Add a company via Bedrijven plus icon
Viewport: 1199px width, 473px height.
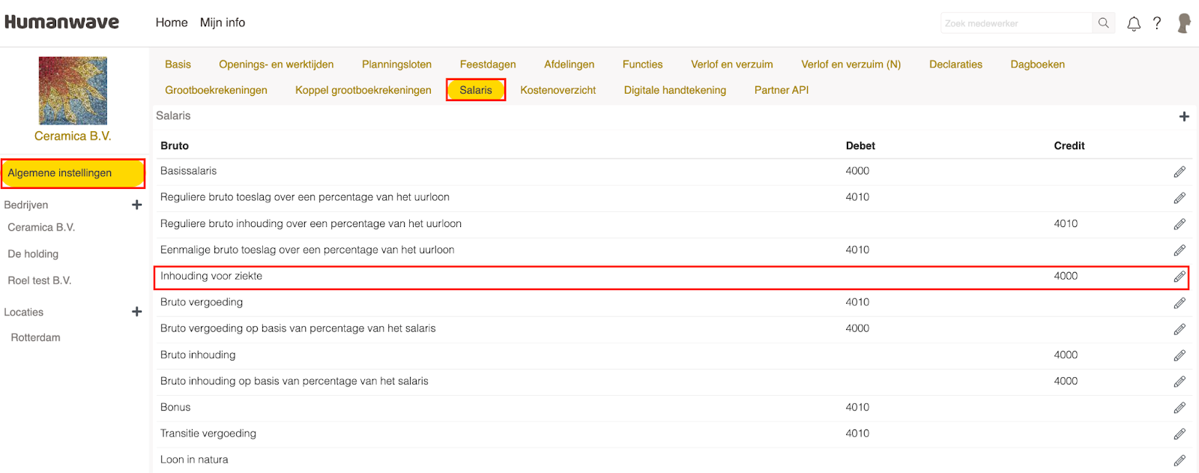136,205
